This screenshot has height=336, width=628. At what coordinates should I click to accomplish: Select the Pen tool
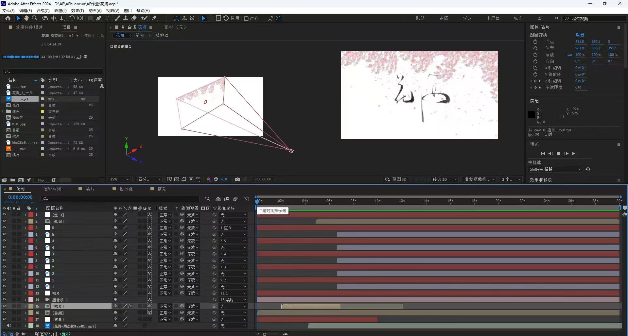pos(99,18)
